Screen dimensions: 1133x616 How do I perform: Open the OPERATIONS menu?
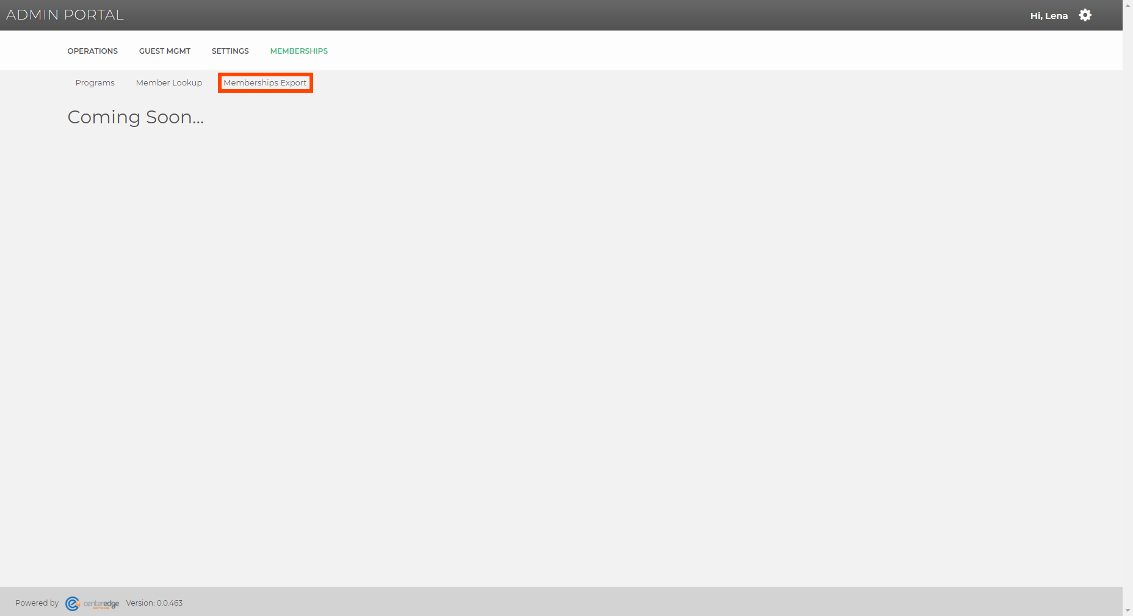pos(93,51)
